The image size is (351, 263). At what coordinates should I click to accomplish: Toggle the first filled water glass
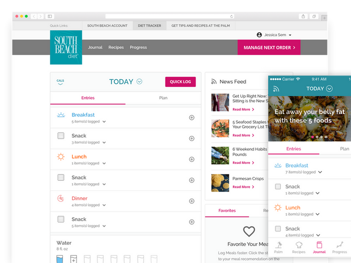60,259
